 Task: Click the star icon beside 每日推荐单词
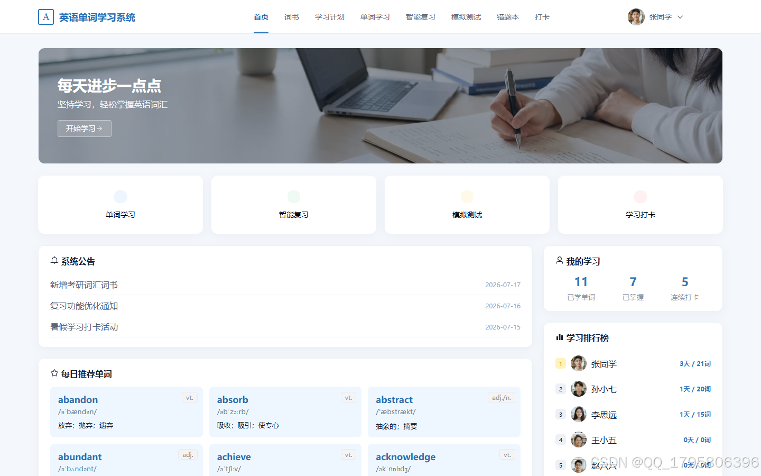click(54, 373)
